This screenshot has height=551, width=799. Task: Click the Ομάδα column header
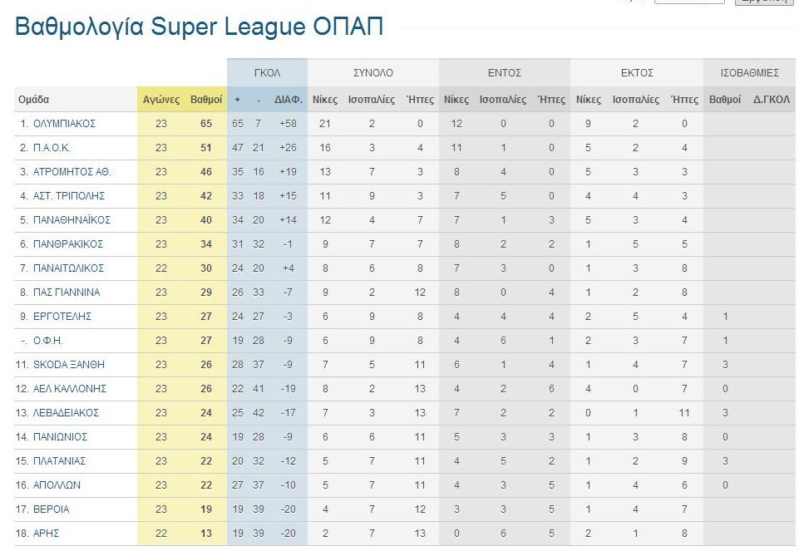pos(33,100)
